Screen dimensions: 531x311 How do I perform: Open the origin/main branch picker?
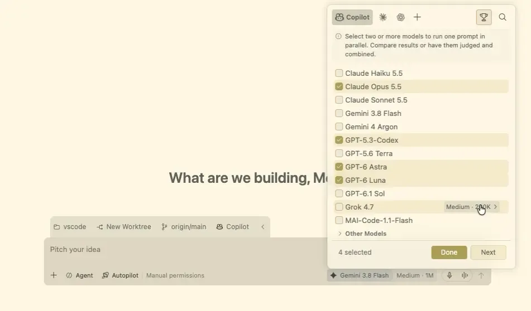[x=184, y=227]
